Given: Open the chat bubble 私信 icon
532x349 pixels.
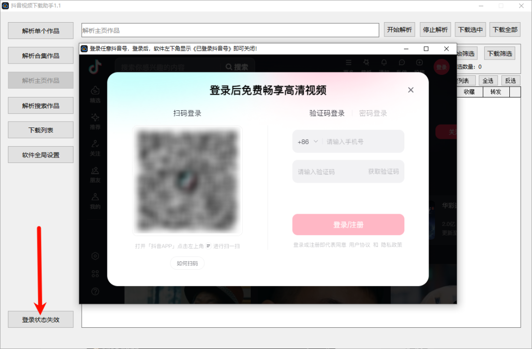Looking at the screenshot, I should pos(402,63).
